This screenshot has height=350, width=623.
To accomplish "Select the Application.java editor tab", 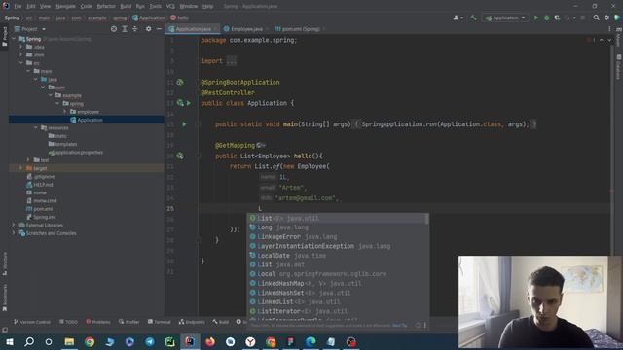I will 193,29.
